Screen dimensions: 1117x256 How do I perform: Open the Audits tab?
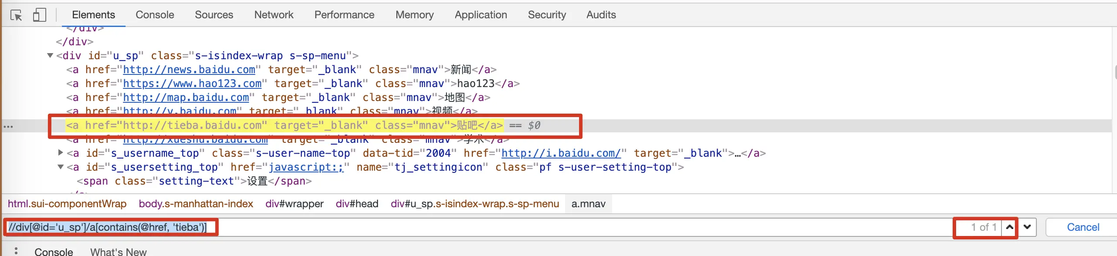pyautogui.click(x=601, y=15)
